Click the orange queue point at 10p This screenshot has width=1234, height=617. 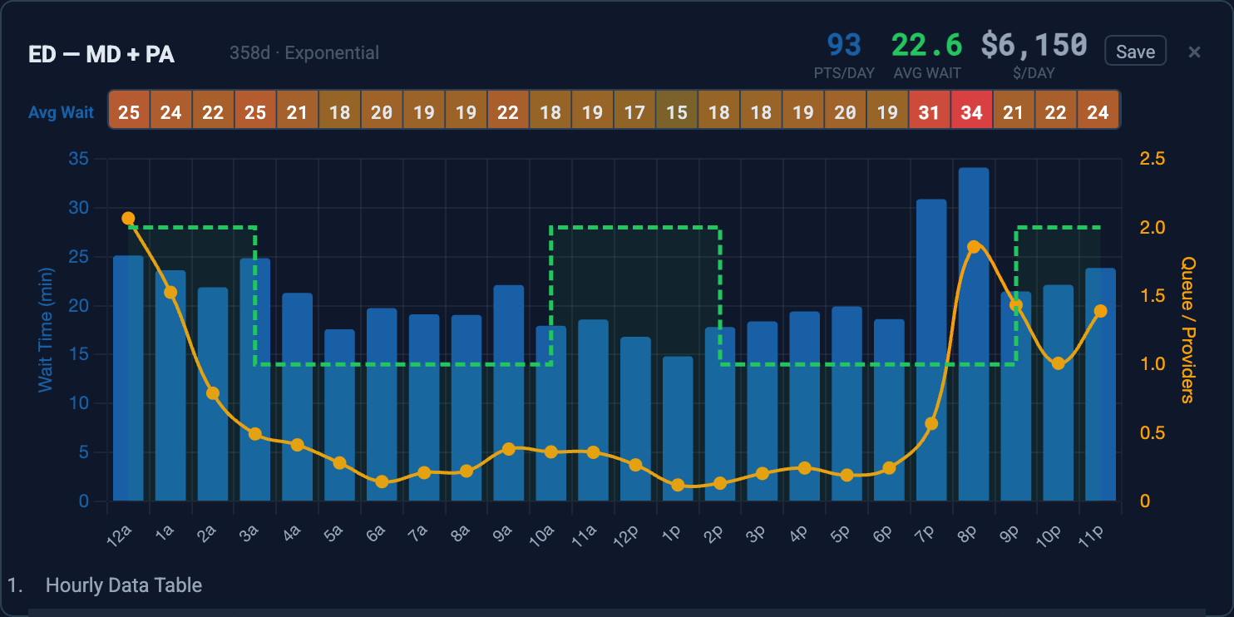1058,363
